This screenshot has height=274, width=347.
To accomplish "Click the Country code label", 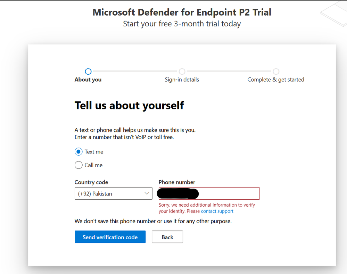I will (x=91, y=182).
